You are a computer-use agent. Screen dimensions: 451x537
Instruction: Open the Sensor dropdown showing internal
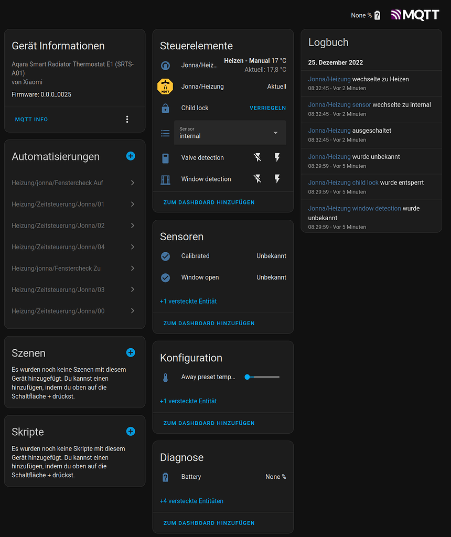(x=230, y=132)
